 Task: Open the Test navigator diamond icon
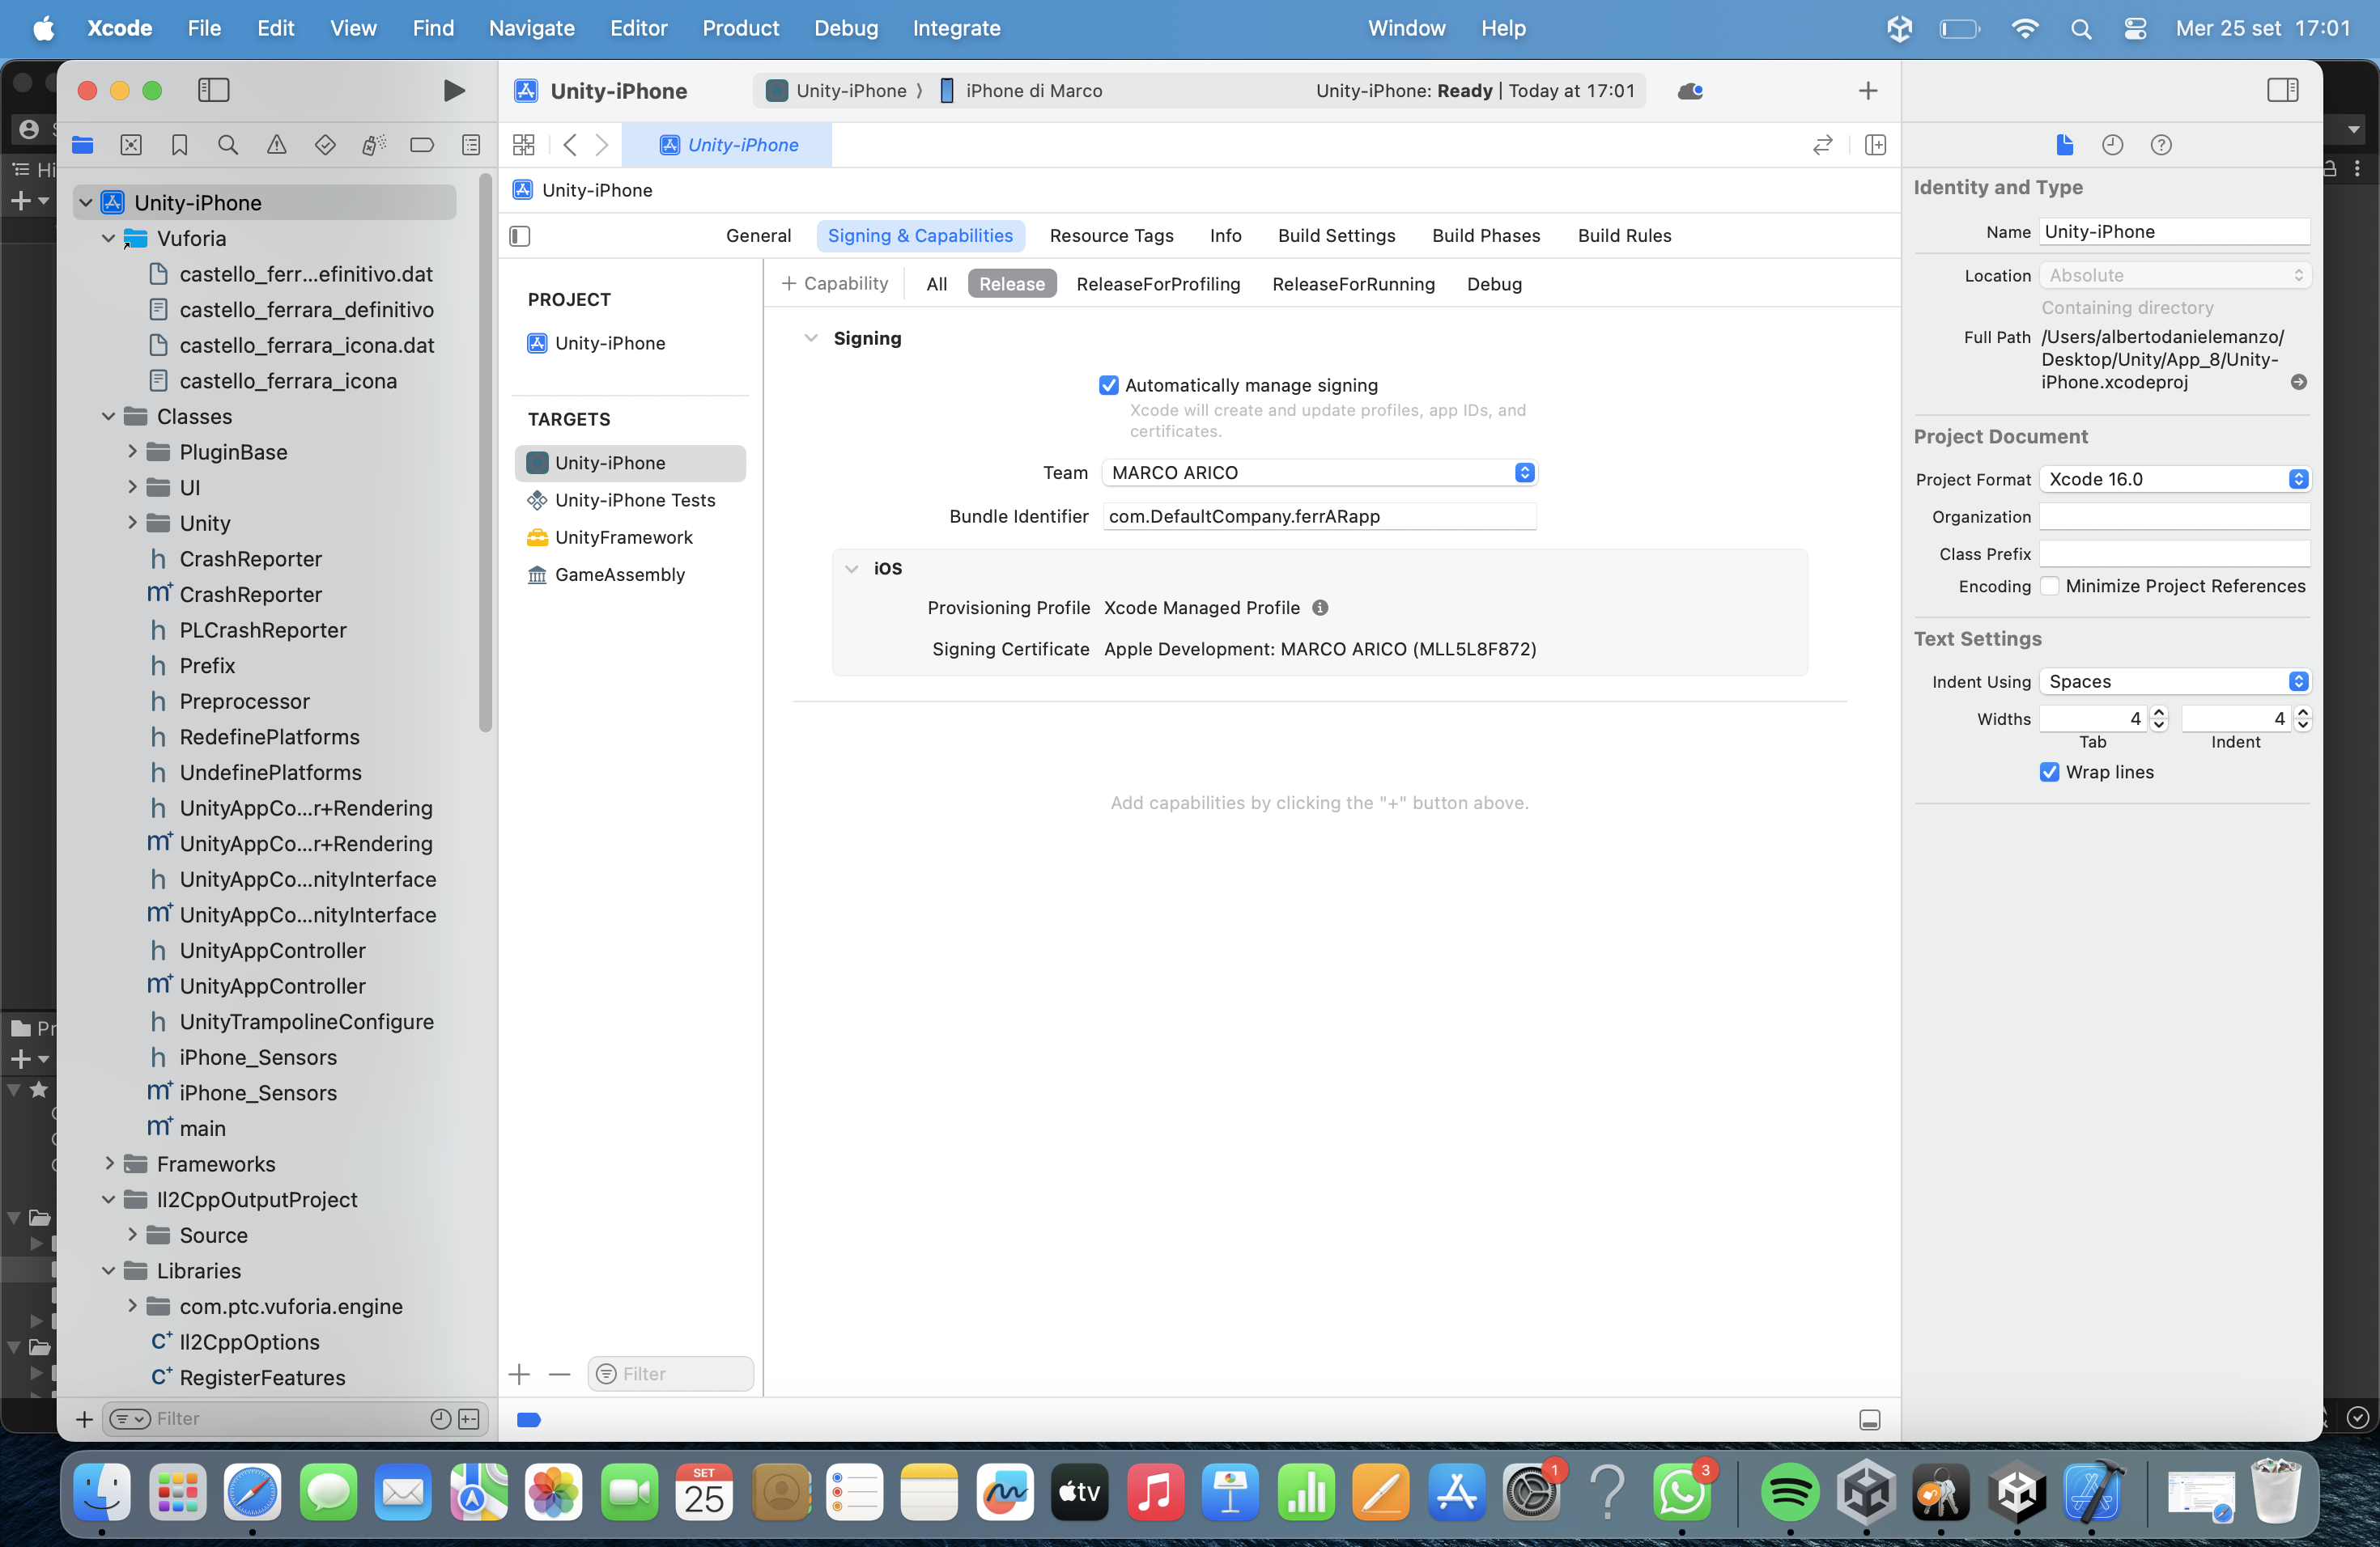point(325,145)
